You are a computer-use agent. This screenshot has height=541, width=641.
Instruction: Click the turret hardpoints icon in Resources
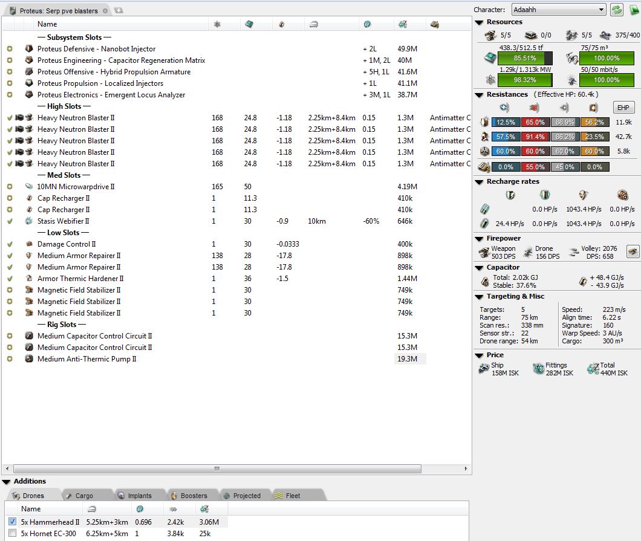[490, 36]
